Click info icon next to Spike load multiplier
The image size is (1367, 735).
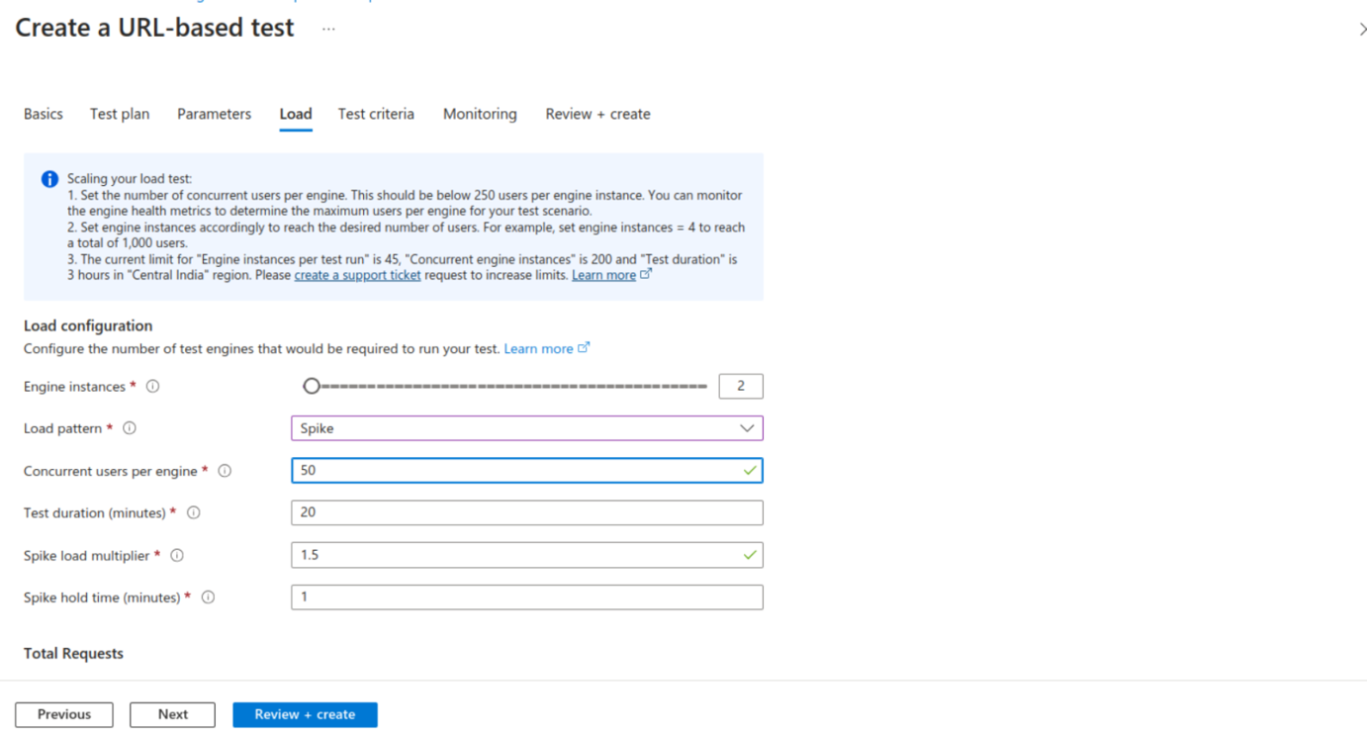pyautogui.click(x=177, y=556)
